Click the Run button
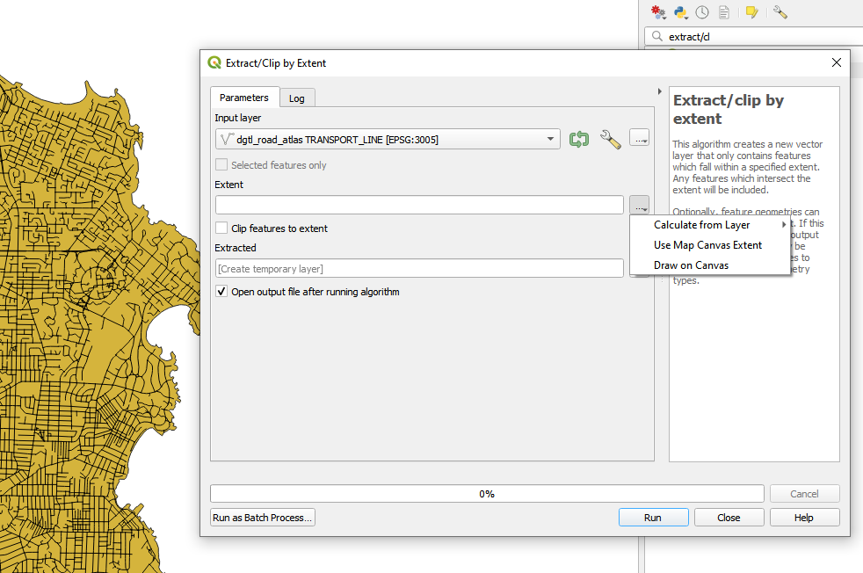 [653, 518]
